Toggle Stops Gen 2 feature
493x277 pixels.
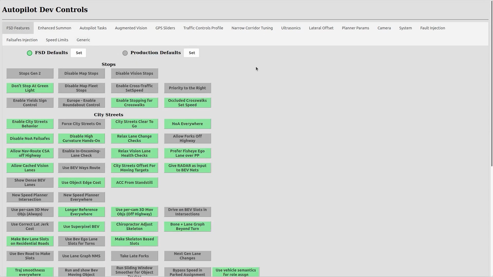[x=30, y=74]
